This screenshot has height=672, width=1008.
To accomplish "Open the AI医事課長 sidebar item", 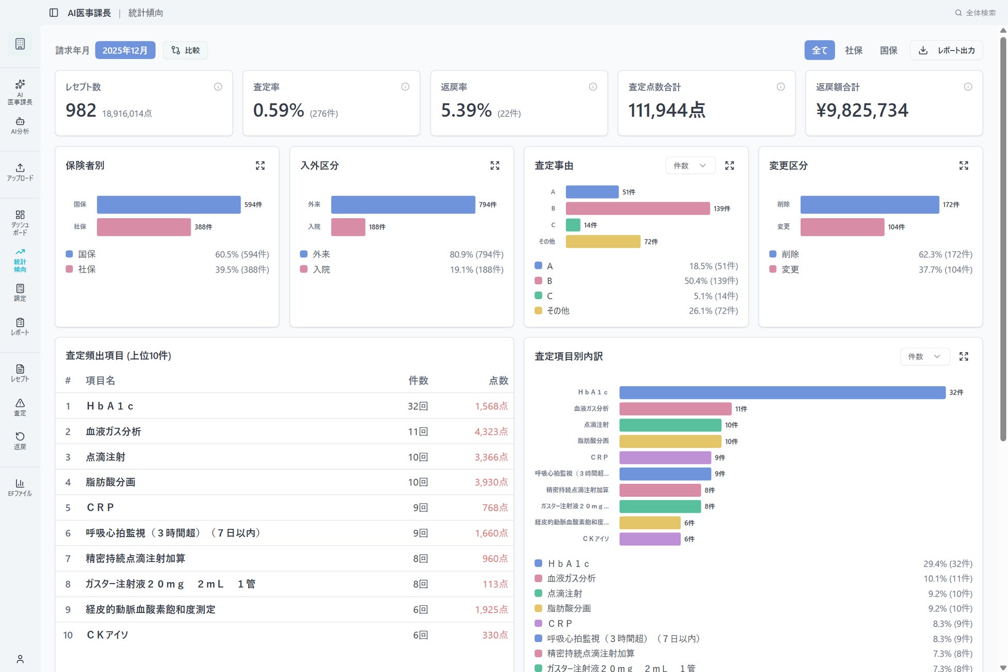I will tap(20, 91).
